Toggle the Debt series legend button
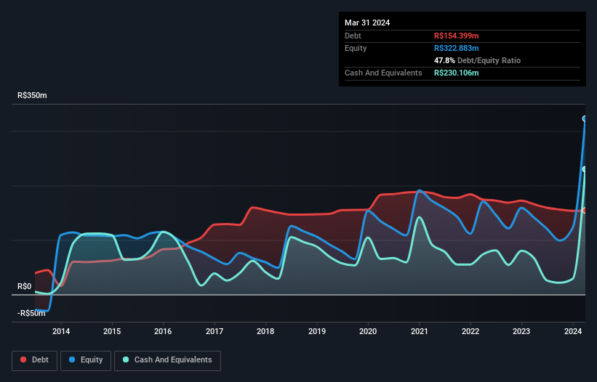 pos(34,360)
